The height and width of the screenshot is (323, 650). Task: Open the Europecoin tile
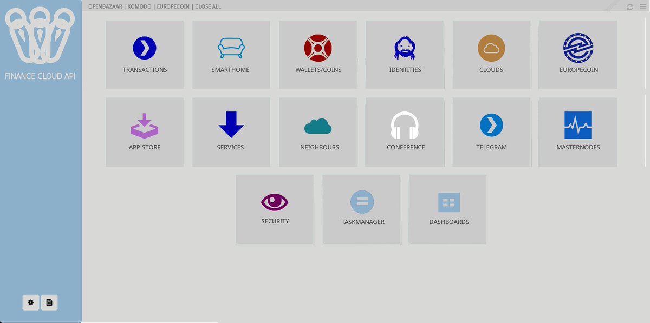pos(578,55)
